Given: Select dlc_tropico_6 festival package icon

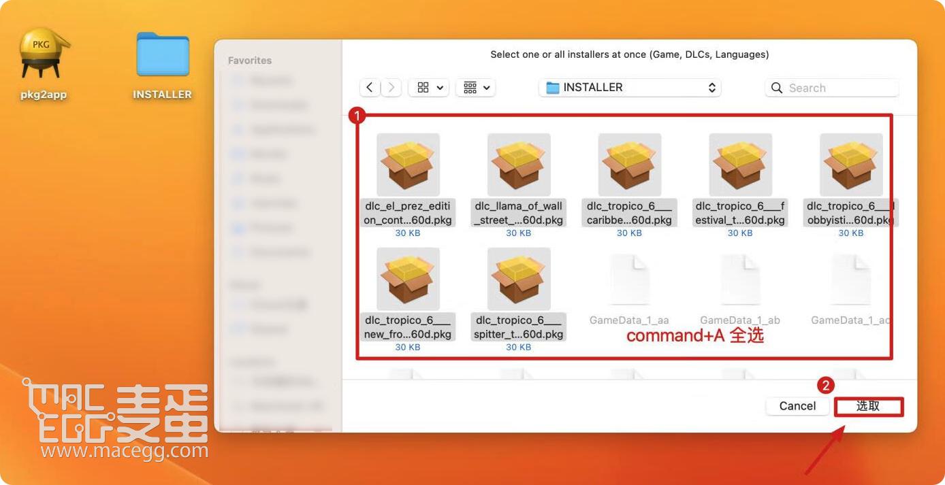Looking at the screenshot, I should (x=741, y=164).
